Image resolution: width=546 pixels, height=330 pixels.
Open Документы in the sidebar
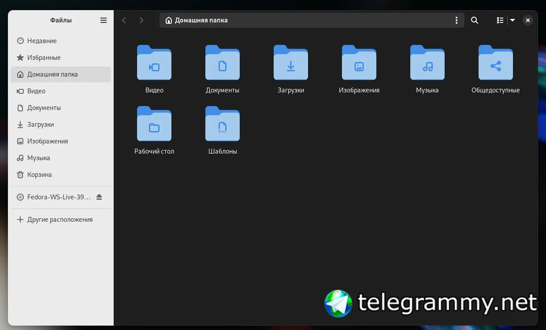61,108
